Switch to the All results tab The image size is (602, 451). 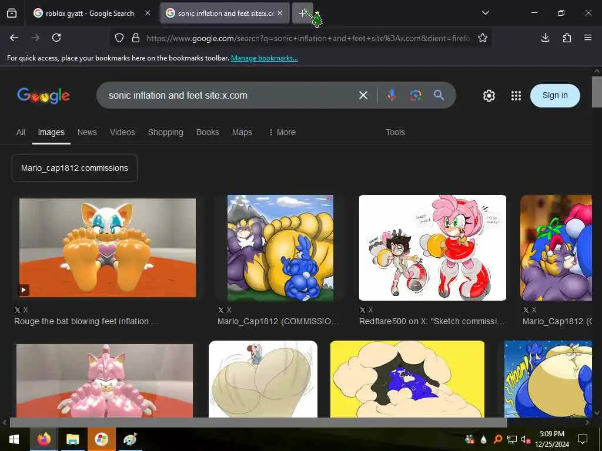pos(21,132)
